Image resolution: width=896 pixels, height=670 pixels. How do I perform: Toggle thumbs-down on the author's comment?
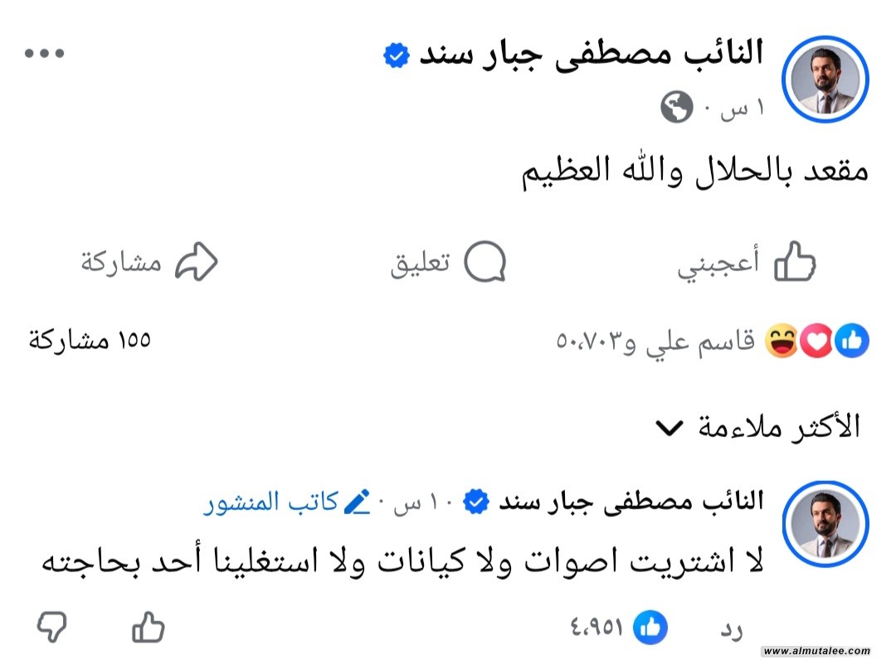click(52, 628)
